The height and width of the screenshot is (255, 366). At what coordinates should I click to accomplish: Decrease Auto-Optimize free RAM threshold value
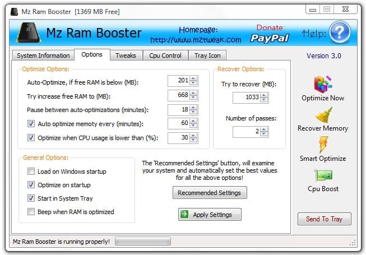click(x=193, y=83)
